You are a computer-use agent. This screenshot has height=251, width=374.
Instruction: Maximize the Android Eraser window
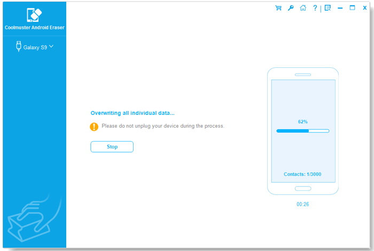(352, 8)
